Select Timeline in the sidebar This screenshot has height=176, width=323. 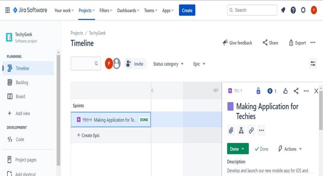click(28, 68)
